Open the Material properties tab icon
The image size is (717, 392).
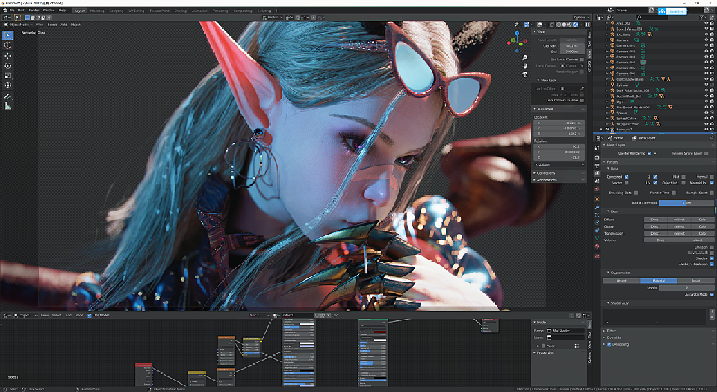pyautogui.click(x=597, y=246)
